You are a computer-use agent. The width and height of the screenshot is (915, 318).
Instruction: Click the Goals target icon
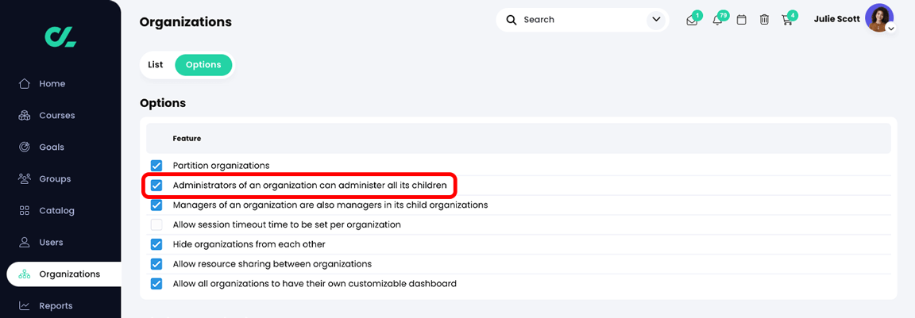coord(25,147)
